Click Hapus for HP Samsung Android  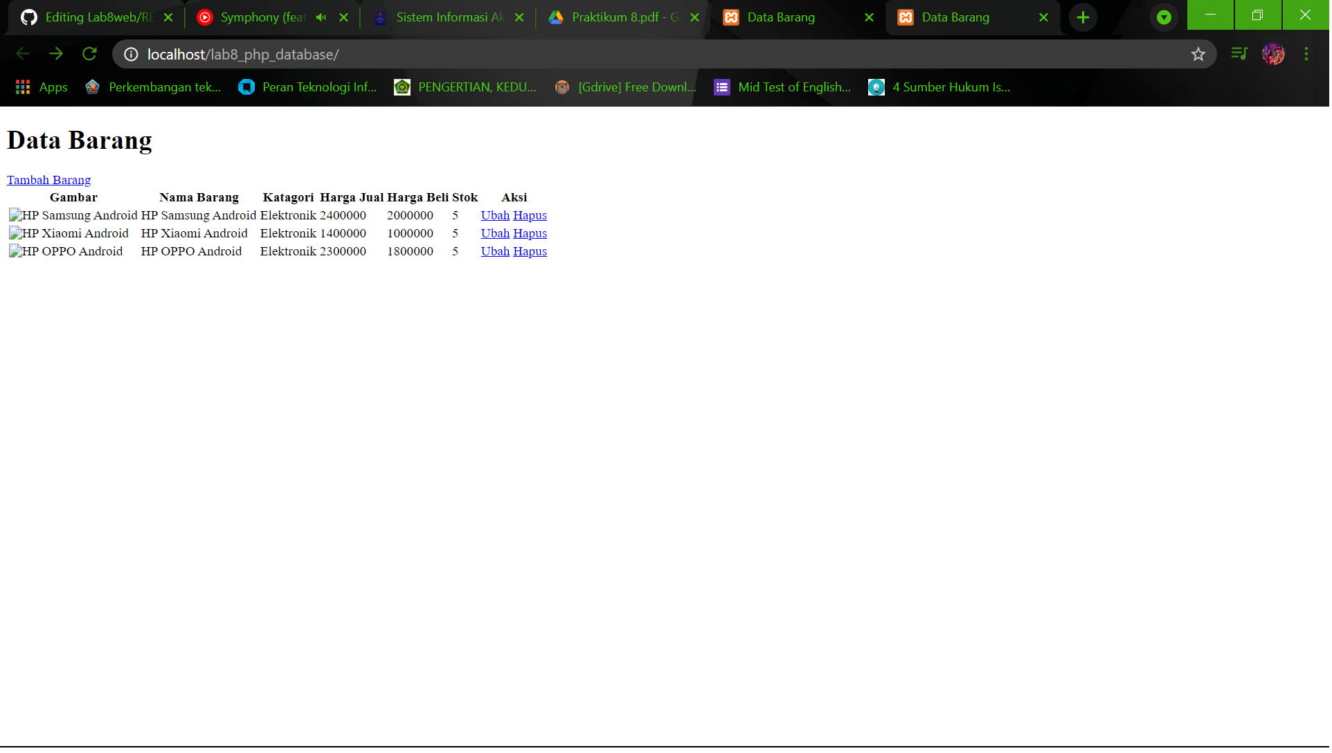point(530,215)
